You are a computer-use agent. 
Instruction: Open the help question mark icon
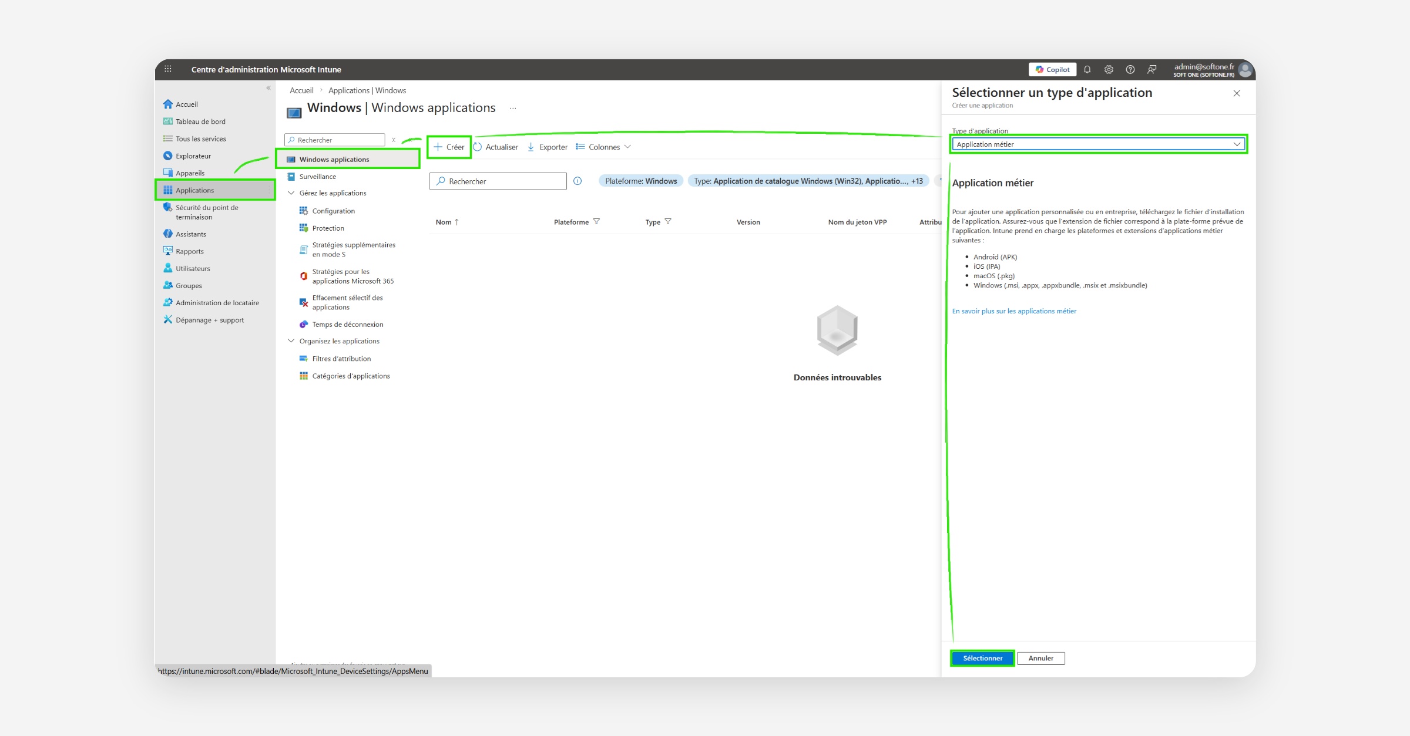tap(1130, 69)
